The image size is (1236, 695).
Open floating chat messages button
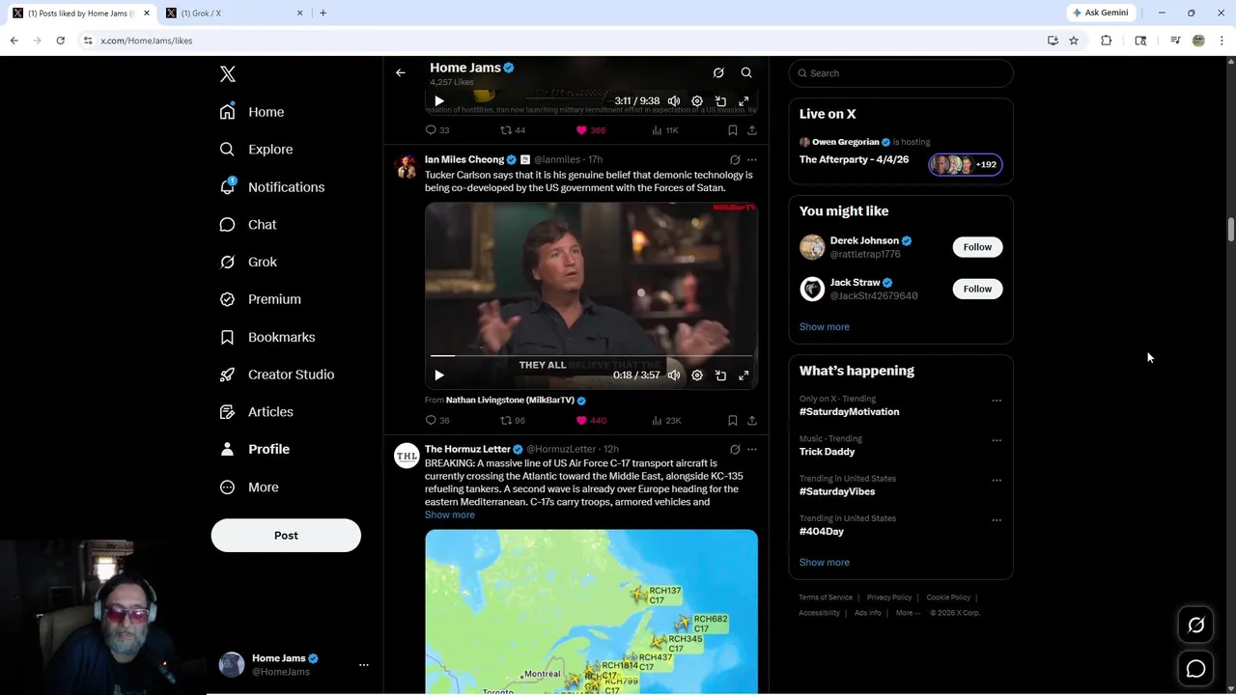[1195, 669]
